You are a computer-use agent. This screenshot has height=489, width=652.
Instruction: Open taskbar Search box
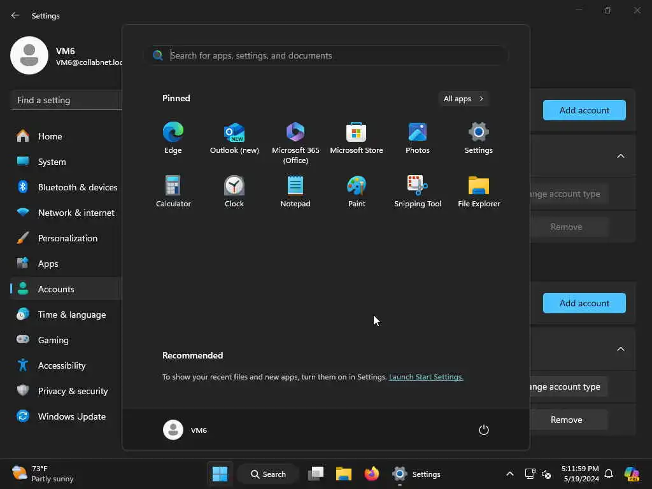click(x=268, y=474)
